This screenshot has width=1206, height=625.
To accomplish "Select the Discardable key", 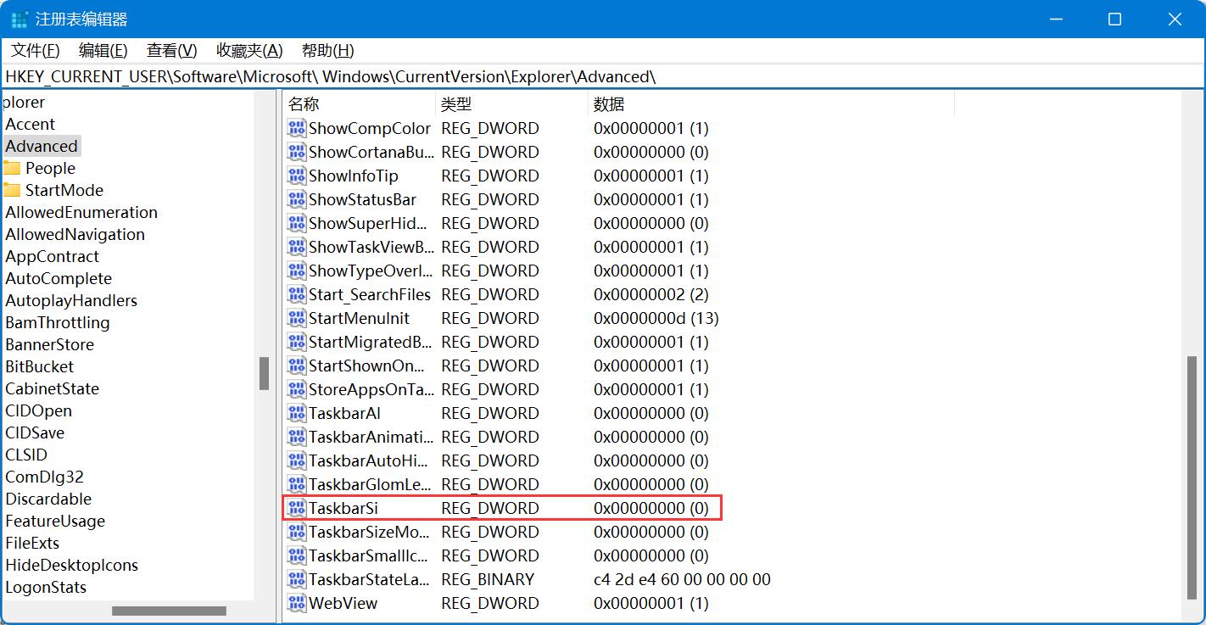I will point(48,499).
